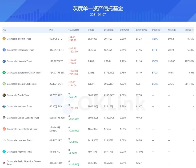Click the Ethereum icon beside Grayscale Ethereum Trust
This screenshot has width=196, height=168.
click(x=4, y=50)
